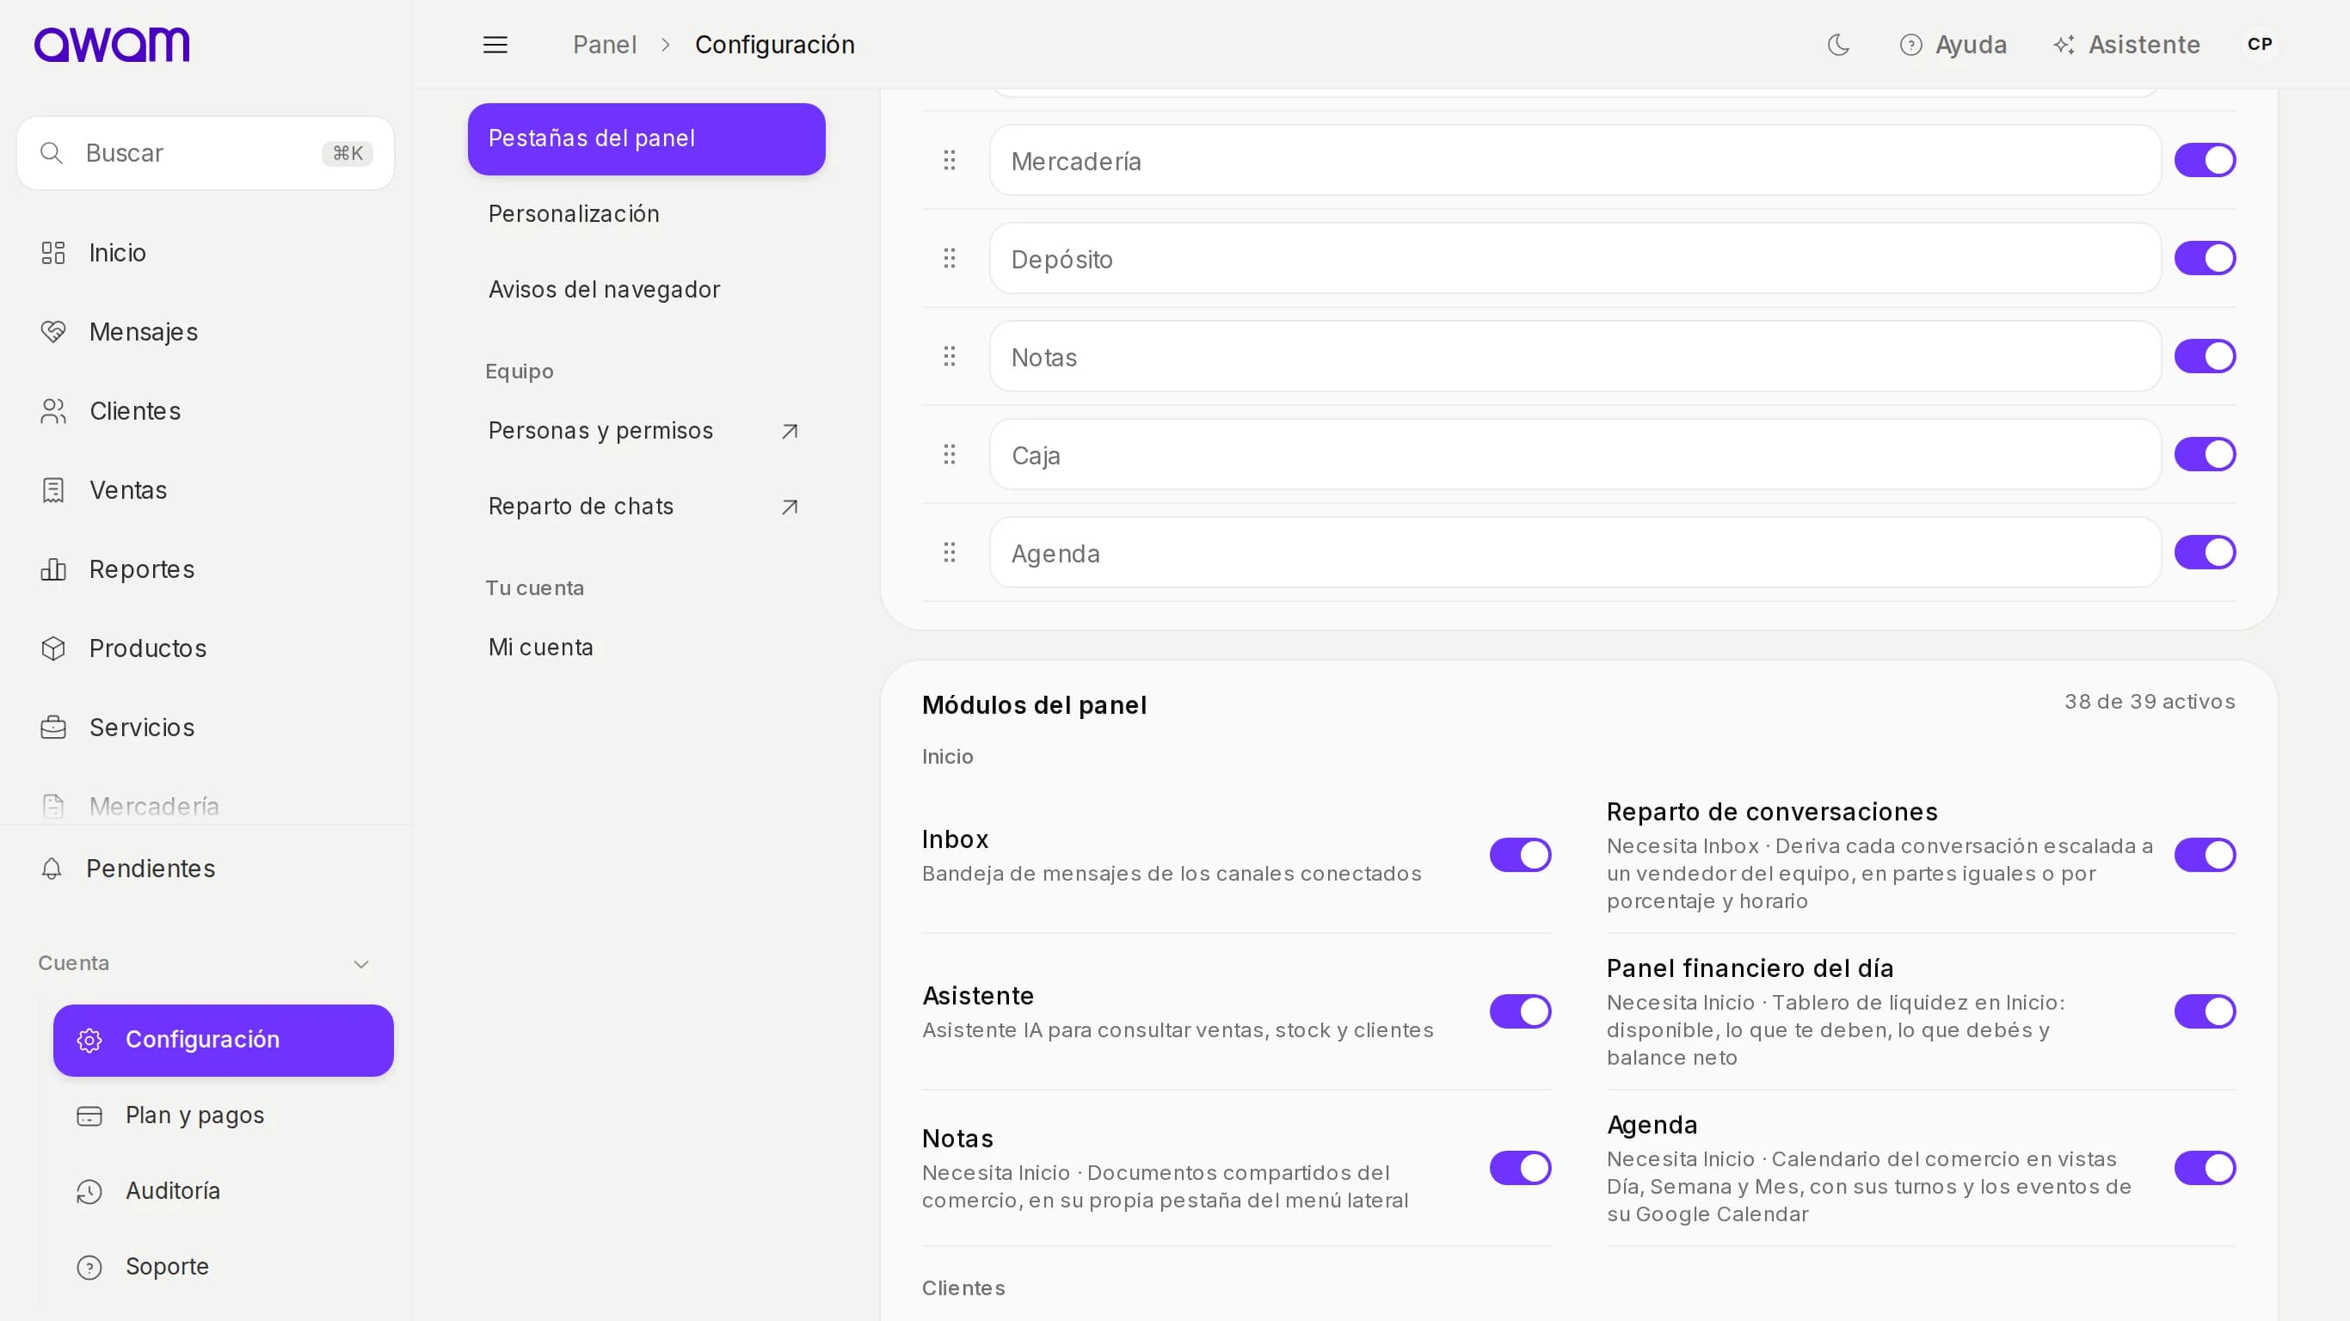Edit the Agenda tab name field
2350x1321 pixels.
(x=1575, y=553)
